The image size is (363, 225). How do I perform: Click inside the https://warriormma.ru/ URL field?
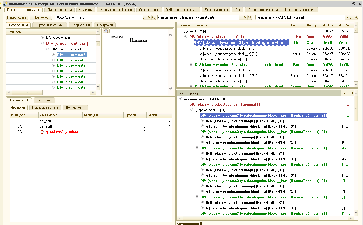point(98,17)
